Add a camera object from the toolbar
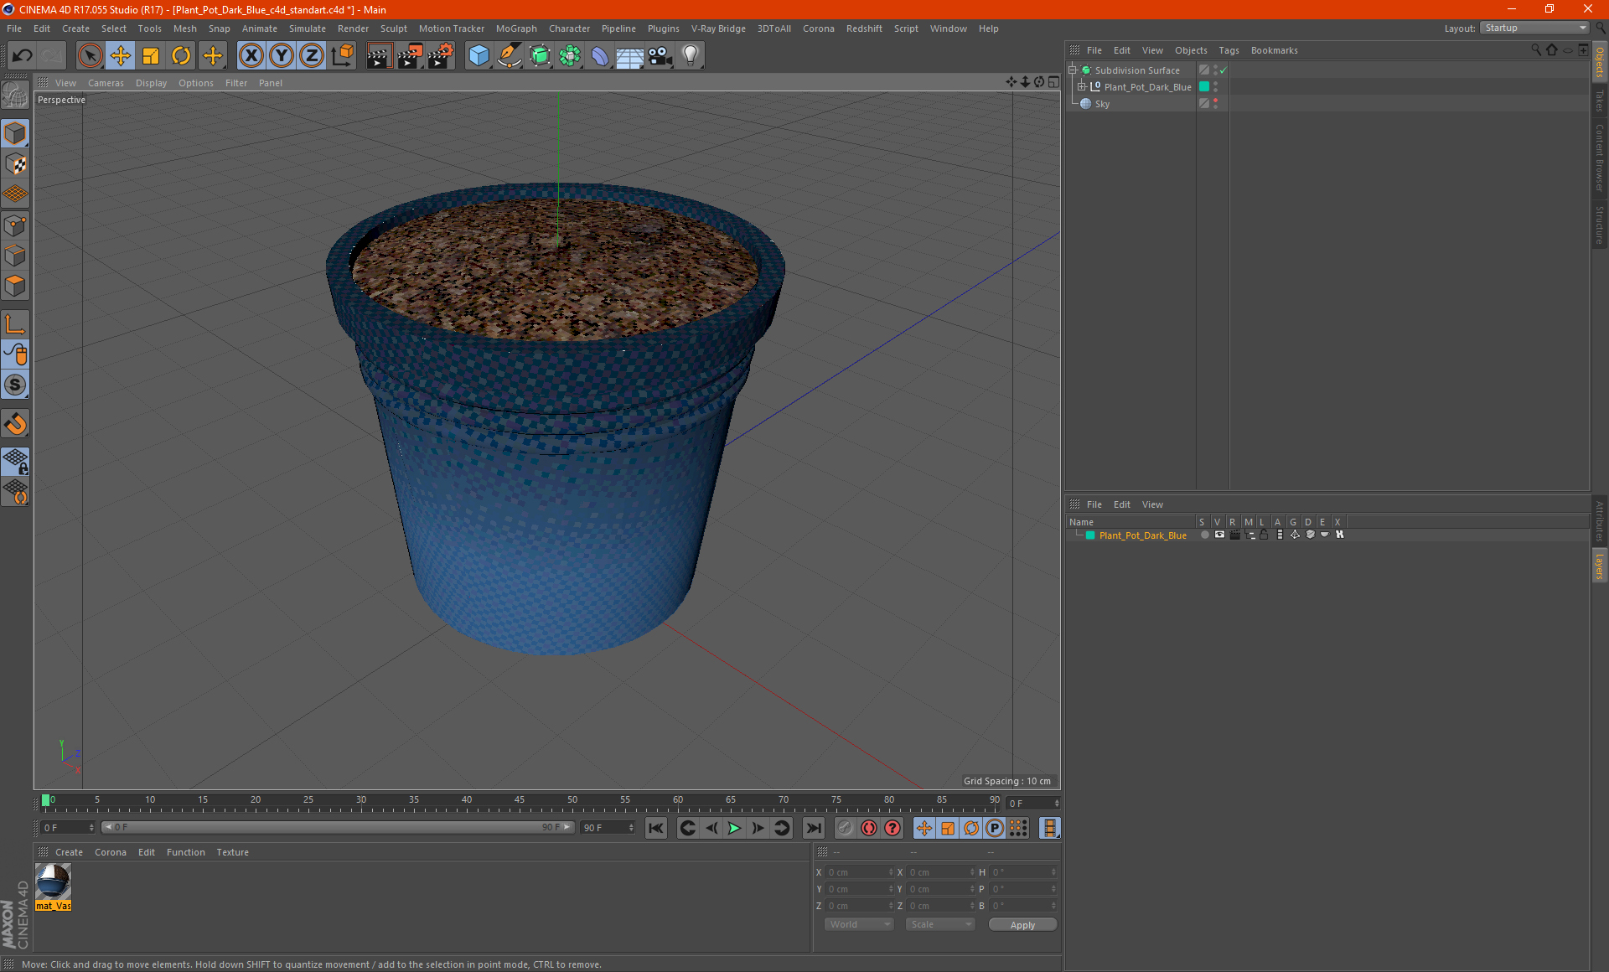The image size is (1609, 972). (x=660, y=56)
